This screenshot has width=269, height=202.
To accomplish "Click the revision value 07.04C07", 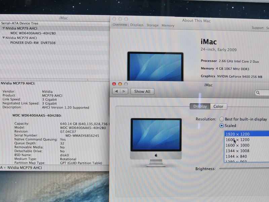I will [x=68, y=132].
